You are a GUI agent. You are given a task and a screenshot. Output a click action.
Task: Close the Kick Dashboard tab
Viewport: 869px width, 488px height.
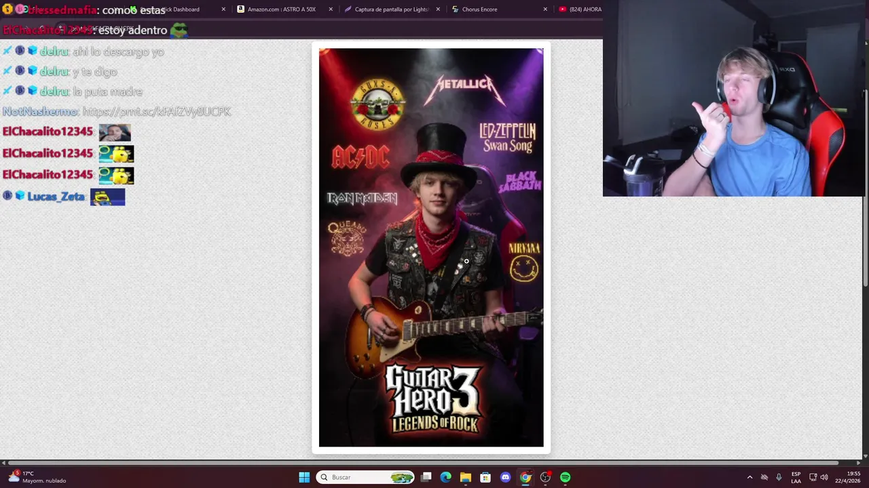point(223,9)
